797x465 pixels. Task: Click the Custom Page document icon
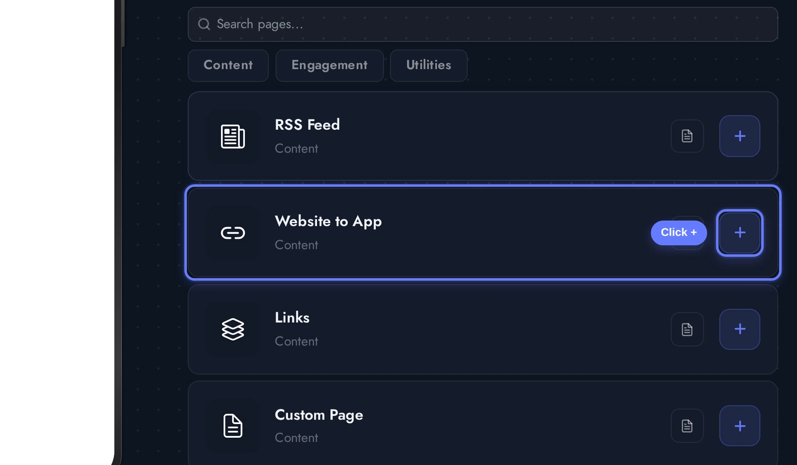point(233,426)
